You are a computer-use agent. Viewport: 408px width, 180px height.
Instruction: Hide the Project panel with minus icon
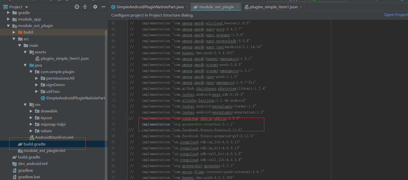103,7
